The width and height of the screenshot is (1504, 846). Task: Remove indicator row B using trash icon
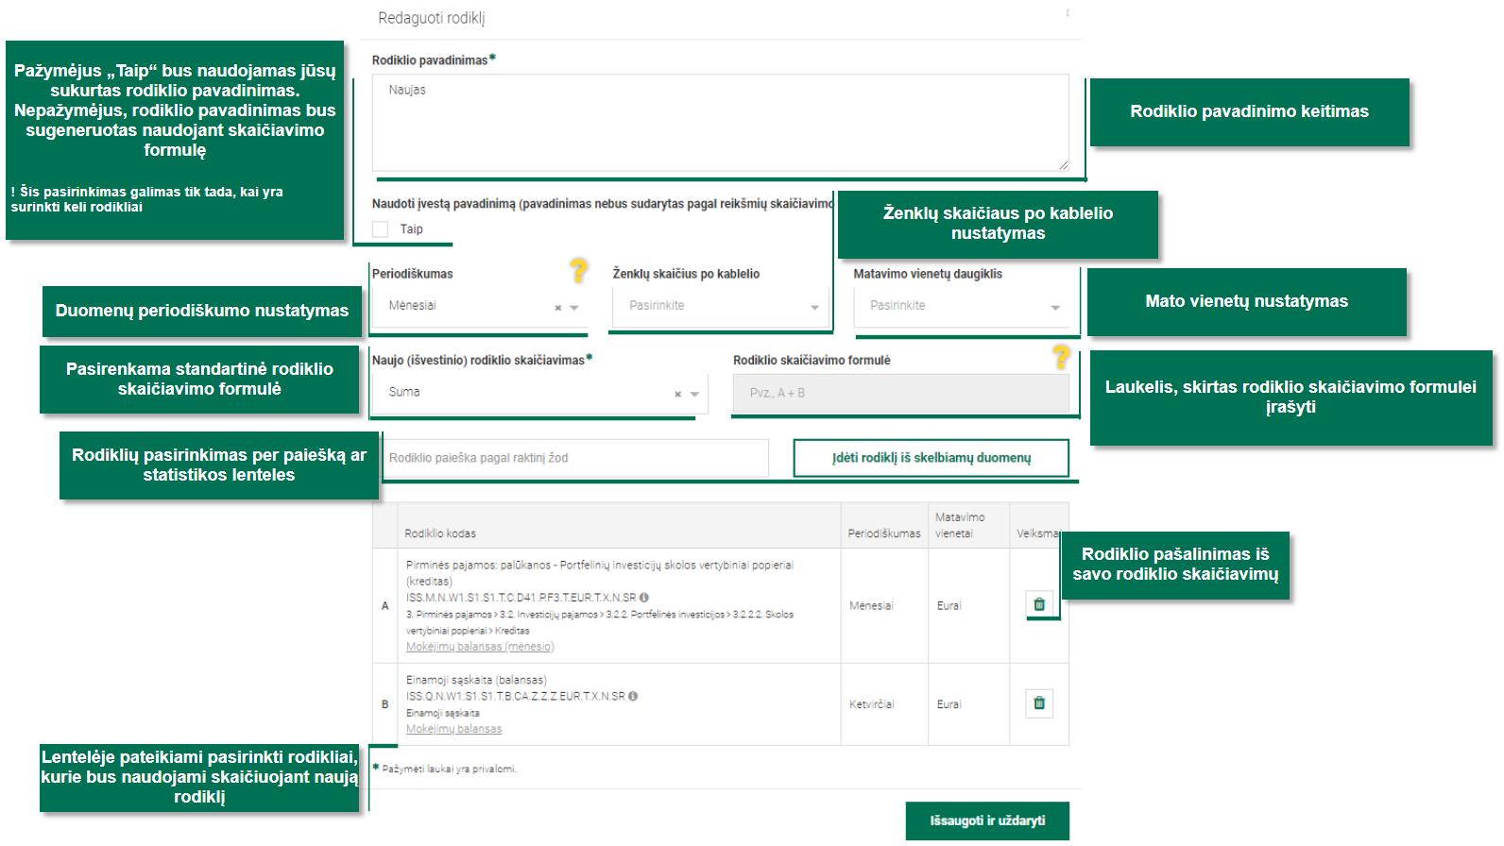click(1039, 702)
